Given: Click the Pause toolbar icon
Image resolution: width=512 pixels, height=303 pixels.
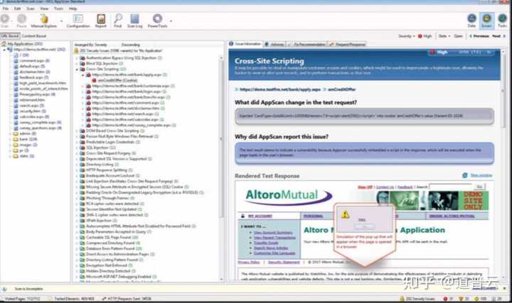Looking at the screenshot, I should tap(21, 19).
